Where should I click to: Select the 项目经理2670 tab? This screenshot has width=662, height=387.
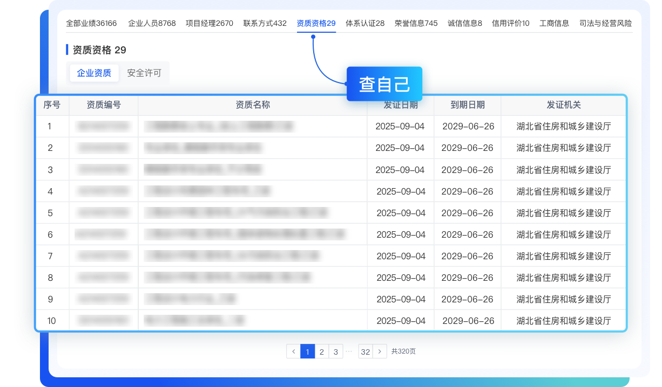coord(210,23)
